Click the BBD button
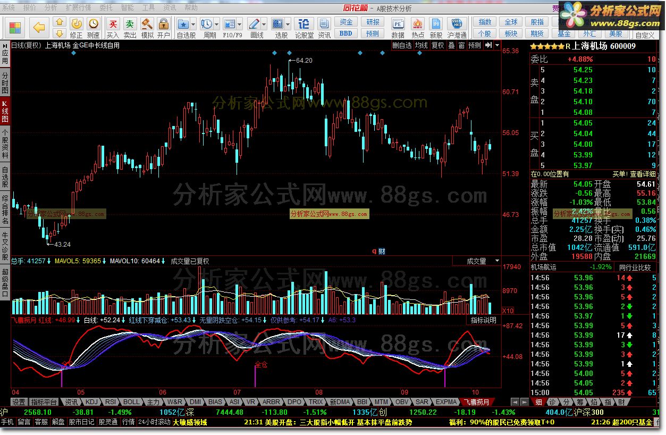 pos(346,34)
